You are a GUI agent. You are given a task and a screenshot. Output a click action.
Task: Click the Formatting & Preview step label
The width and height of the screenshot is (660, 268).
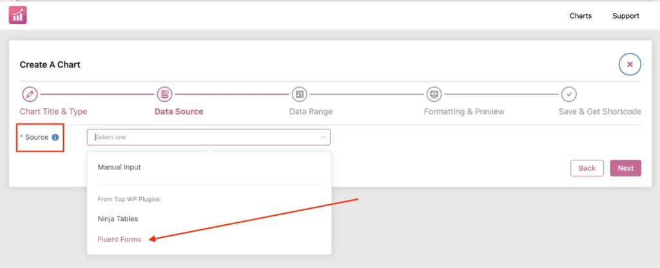click(x=464, y=111)
